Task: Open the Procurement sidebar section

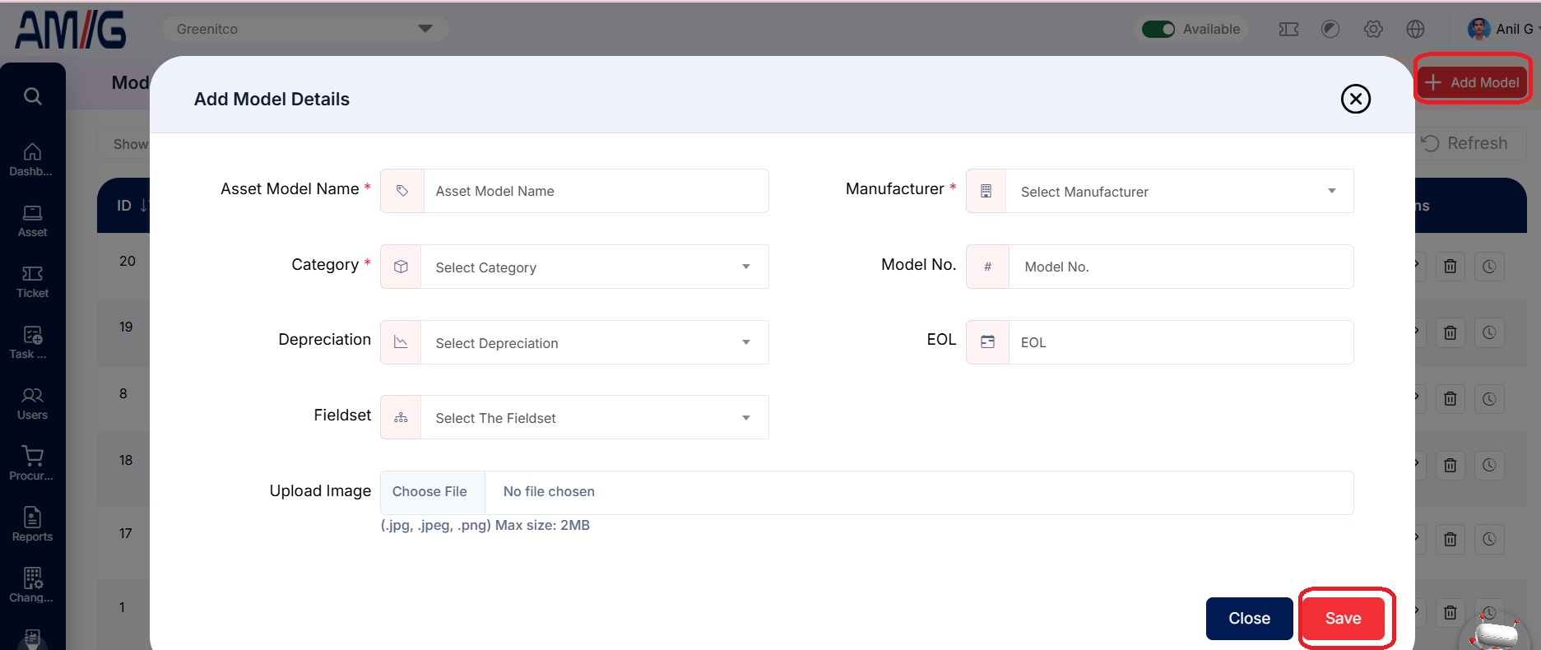Action: (32, 464)
